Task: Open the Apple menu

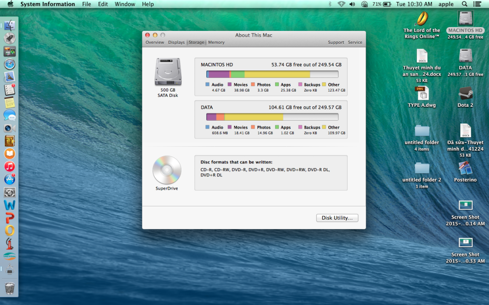Action: (x=11, y=4)
